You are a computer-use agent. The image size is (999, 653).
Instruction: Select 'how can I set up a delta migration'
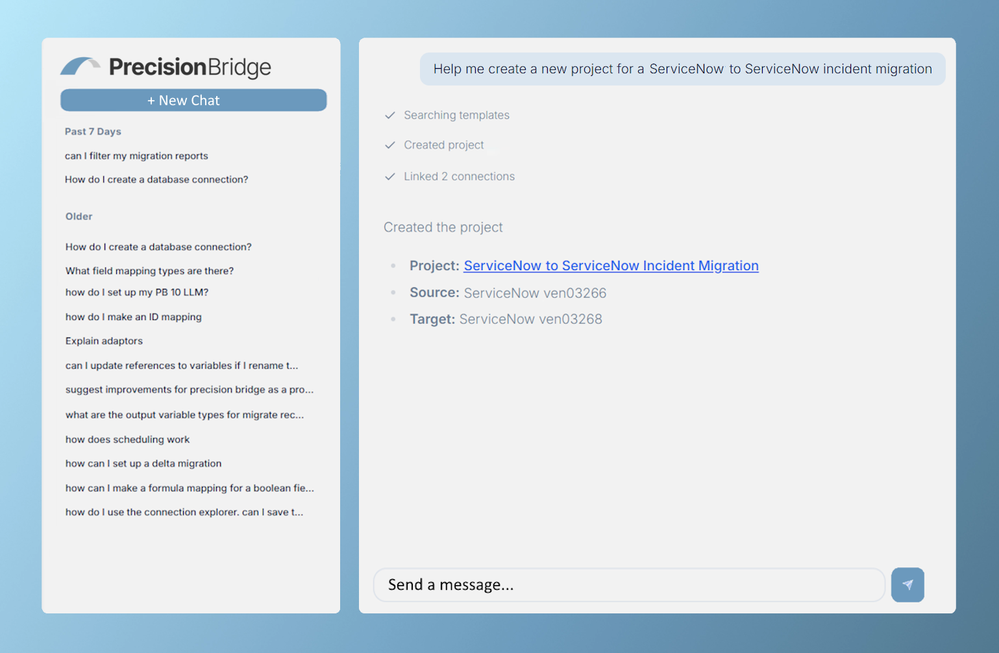(143, 463)
